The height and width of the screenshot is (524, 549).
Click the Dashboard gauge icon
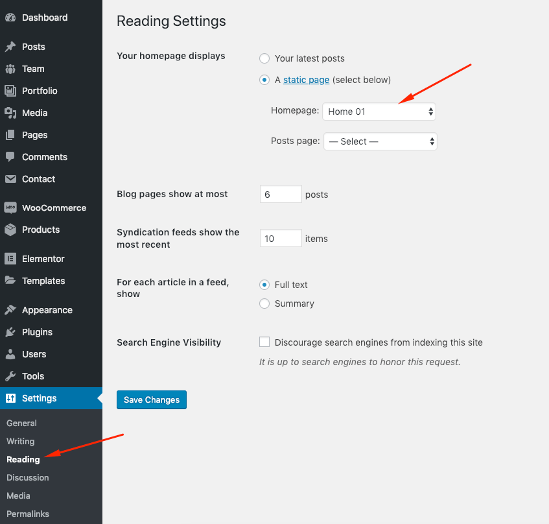pos(10,18)
